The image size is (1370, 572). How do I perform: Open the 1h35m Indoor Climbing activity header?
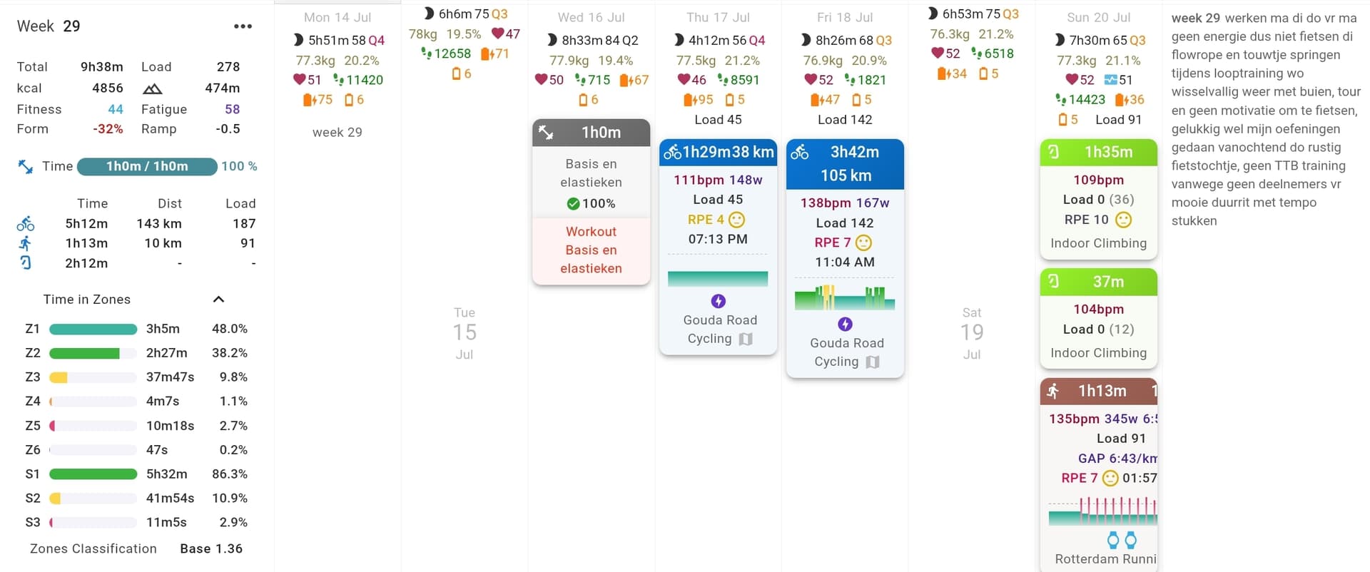click(x=1098, y=152)
